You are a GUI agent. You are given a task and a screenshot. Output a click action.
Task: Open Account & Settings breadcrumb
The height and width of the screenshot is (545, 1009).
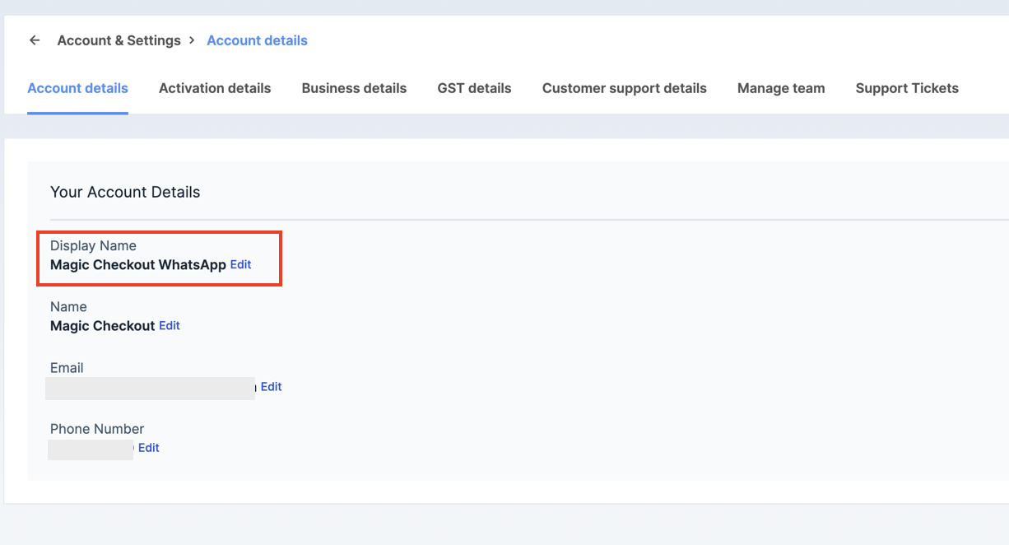click(119, 40)
